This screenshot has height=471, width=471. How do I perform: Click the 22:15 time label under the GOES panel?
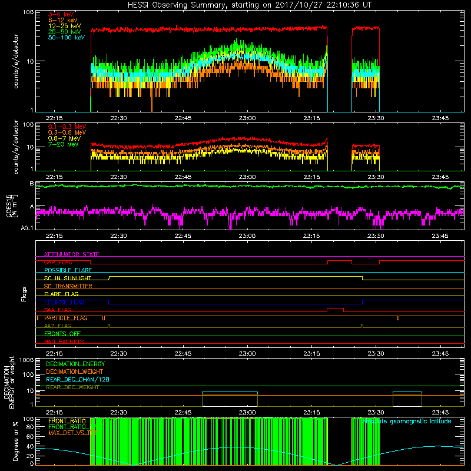(54, 236)
